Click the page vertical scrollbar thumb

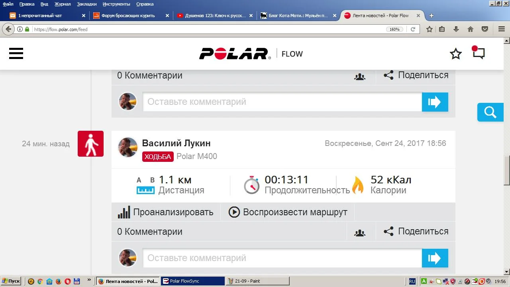coord(507,170)
